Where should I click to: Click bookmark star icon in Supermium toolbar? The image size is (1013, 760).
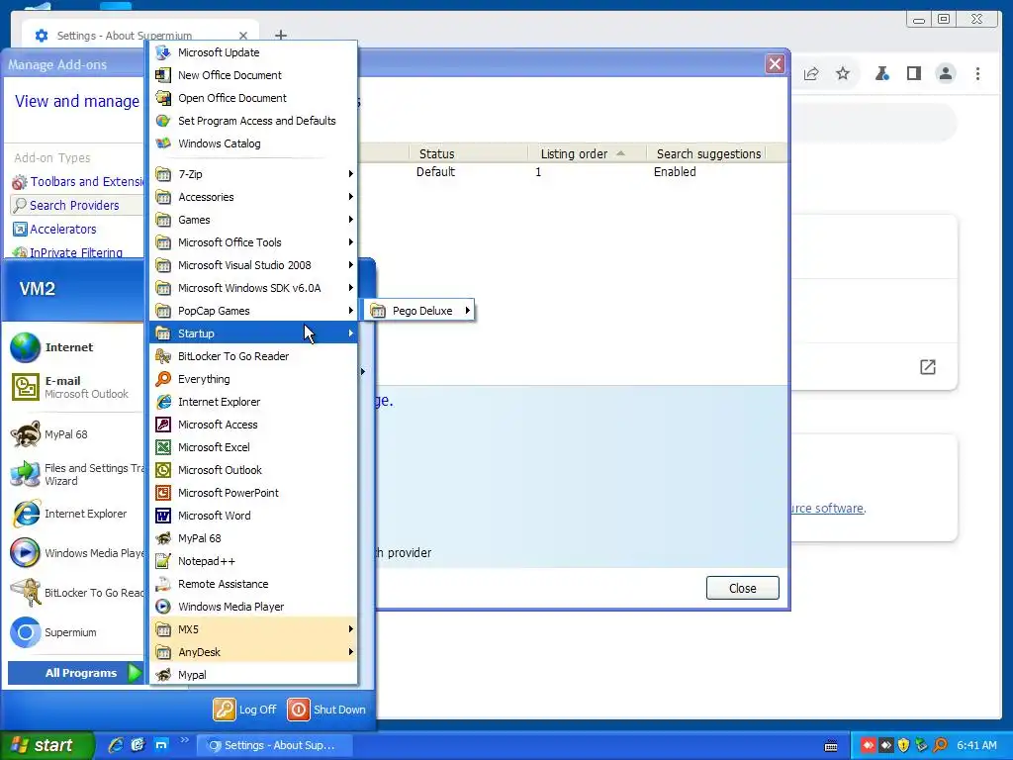(x=843, y=73)
